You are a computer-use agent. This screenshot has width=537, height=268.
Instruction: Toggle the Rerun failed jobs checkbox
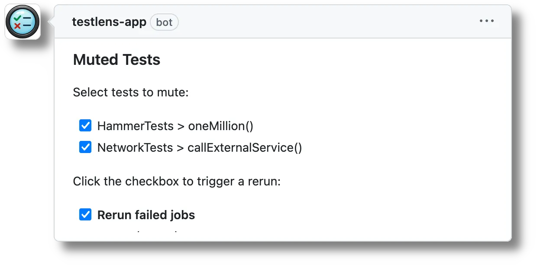[85, 214]
